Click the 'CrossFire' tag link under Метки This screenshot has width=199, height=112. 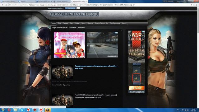coord(59,85)
